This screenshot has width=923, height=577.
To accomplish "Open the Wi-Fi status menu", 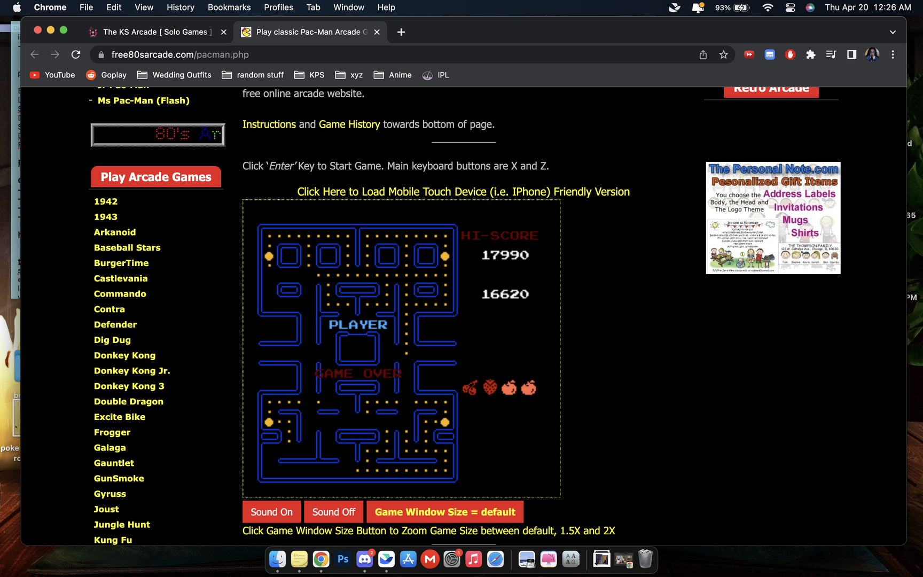I will (768, 7).
